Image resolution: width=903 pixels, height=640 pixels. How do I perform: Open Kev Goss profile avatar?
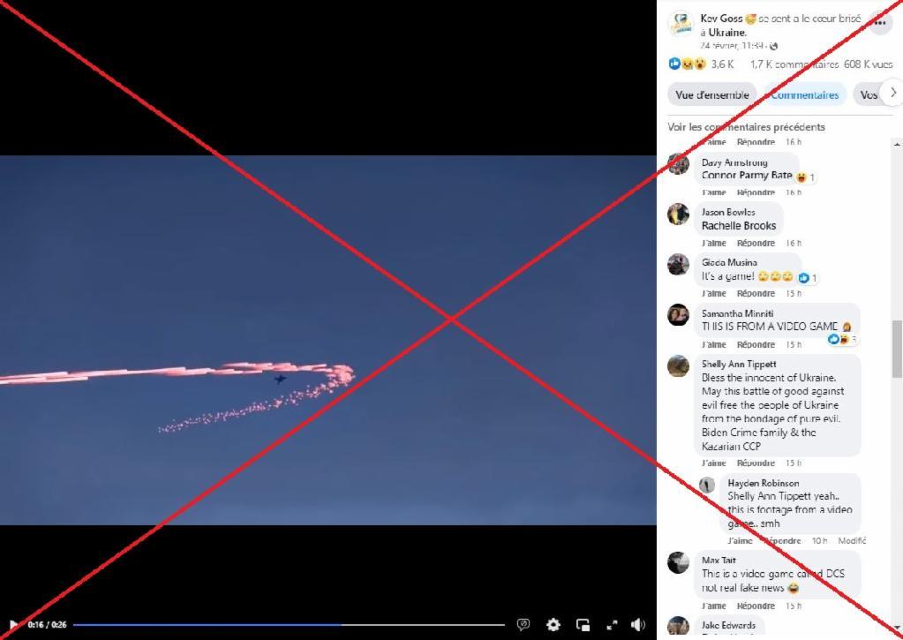click(681, 24)
